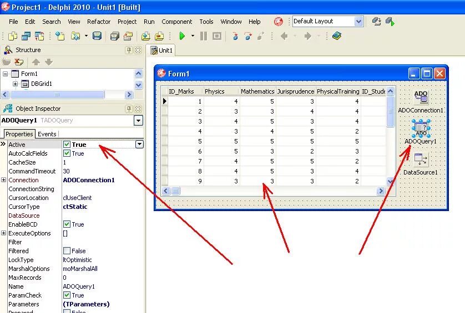The width and height of the screenshot is (465, 313).
Task: Pin the Object Inspector panel
Action: click(x=129, y=109)
